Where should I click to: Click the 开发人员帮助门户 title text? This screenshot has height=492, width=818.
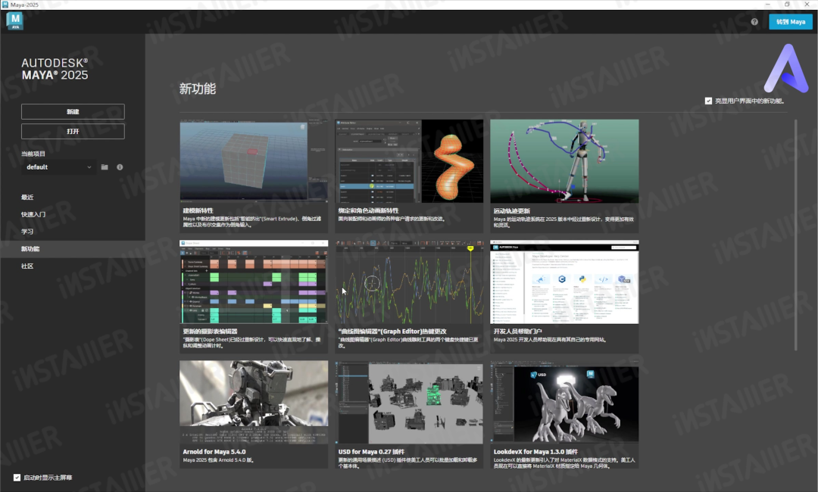(x=517, y=332)
